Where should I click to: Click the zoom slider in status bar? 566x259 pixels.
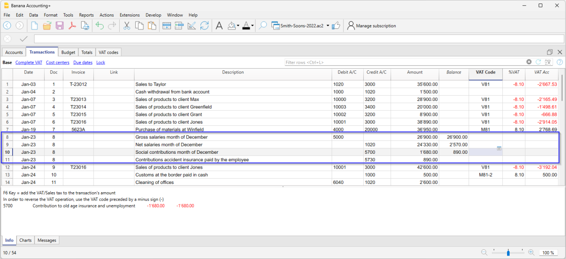click(508, 252)
